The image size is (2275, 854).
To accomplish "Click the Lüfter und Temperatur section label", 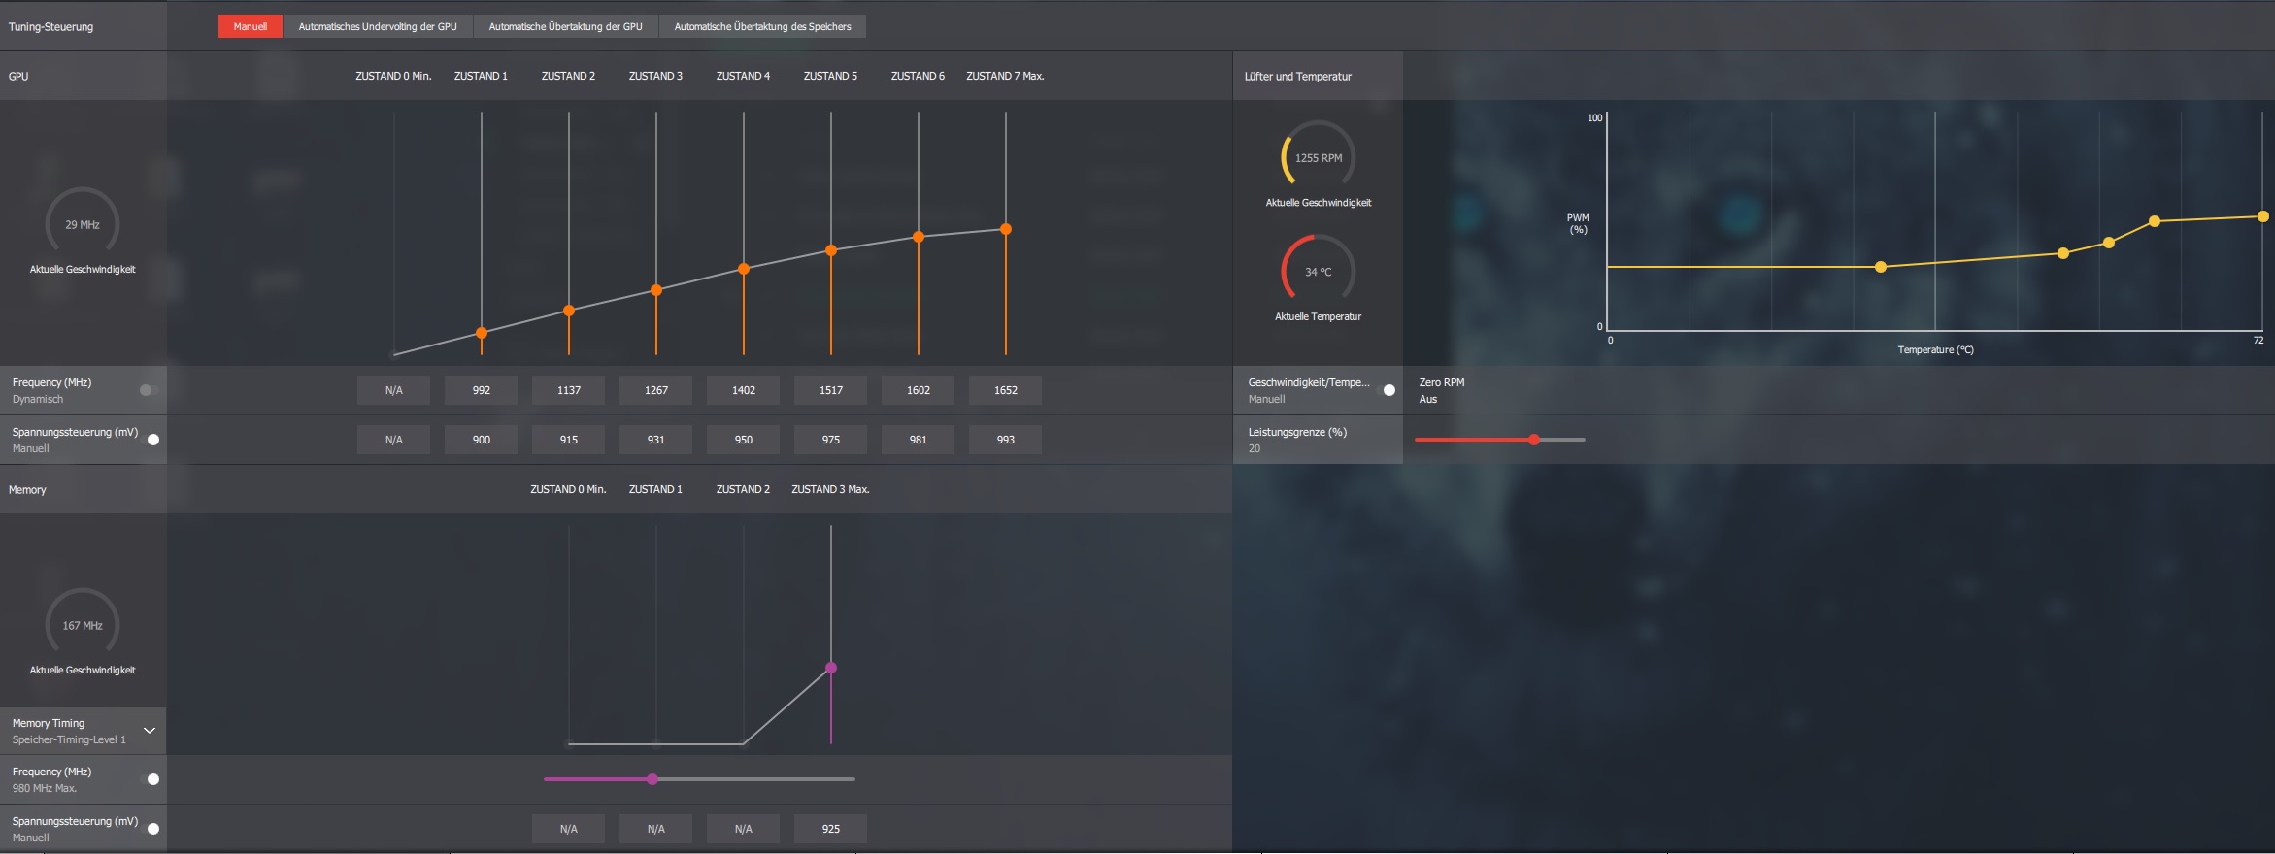I will (1298, 77).
